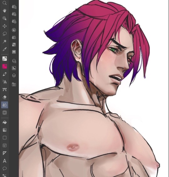Viewport: 169px width, 177px height.
Task: Open Brush Size droplets-with-circle icon
Action: [x=14, y=21]
